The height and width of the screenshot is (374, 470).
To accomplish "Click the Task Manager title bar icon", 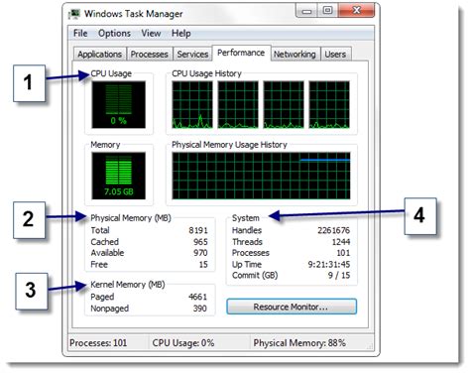I will coord(74,14).
